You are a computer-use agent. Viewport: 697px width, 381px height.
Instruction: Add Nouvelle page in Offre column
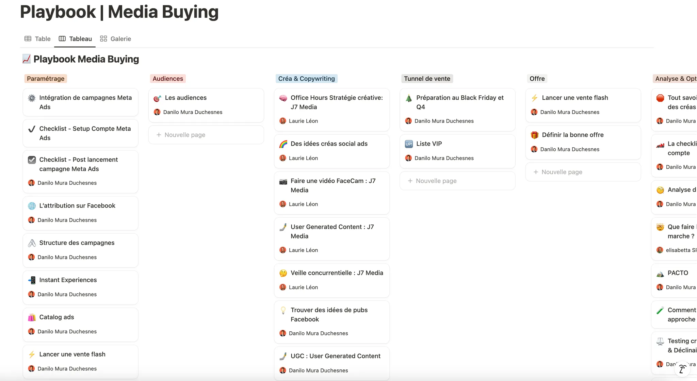(583, 172)
